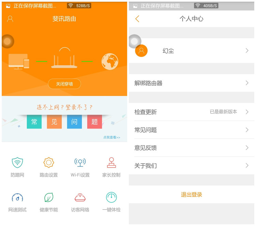The height and width of the screenshot is (226, 256).
Task: Expand chevron on 解绑路由器 row
Action: [247, 83]
